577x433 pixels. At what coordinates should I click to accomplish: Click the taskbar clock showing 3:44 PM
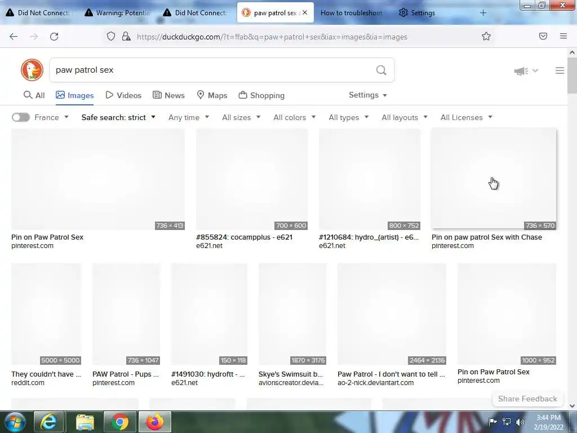[549, 422]
